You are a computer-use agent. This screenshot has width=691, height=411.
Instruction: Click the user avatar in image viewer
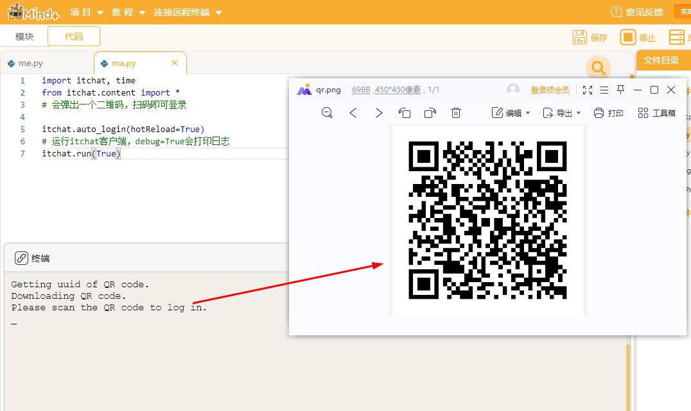513,90
